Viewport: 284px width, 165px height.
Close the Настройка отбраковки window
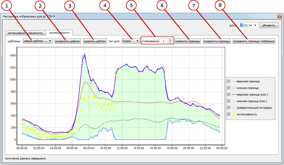(x=280, y=16)
